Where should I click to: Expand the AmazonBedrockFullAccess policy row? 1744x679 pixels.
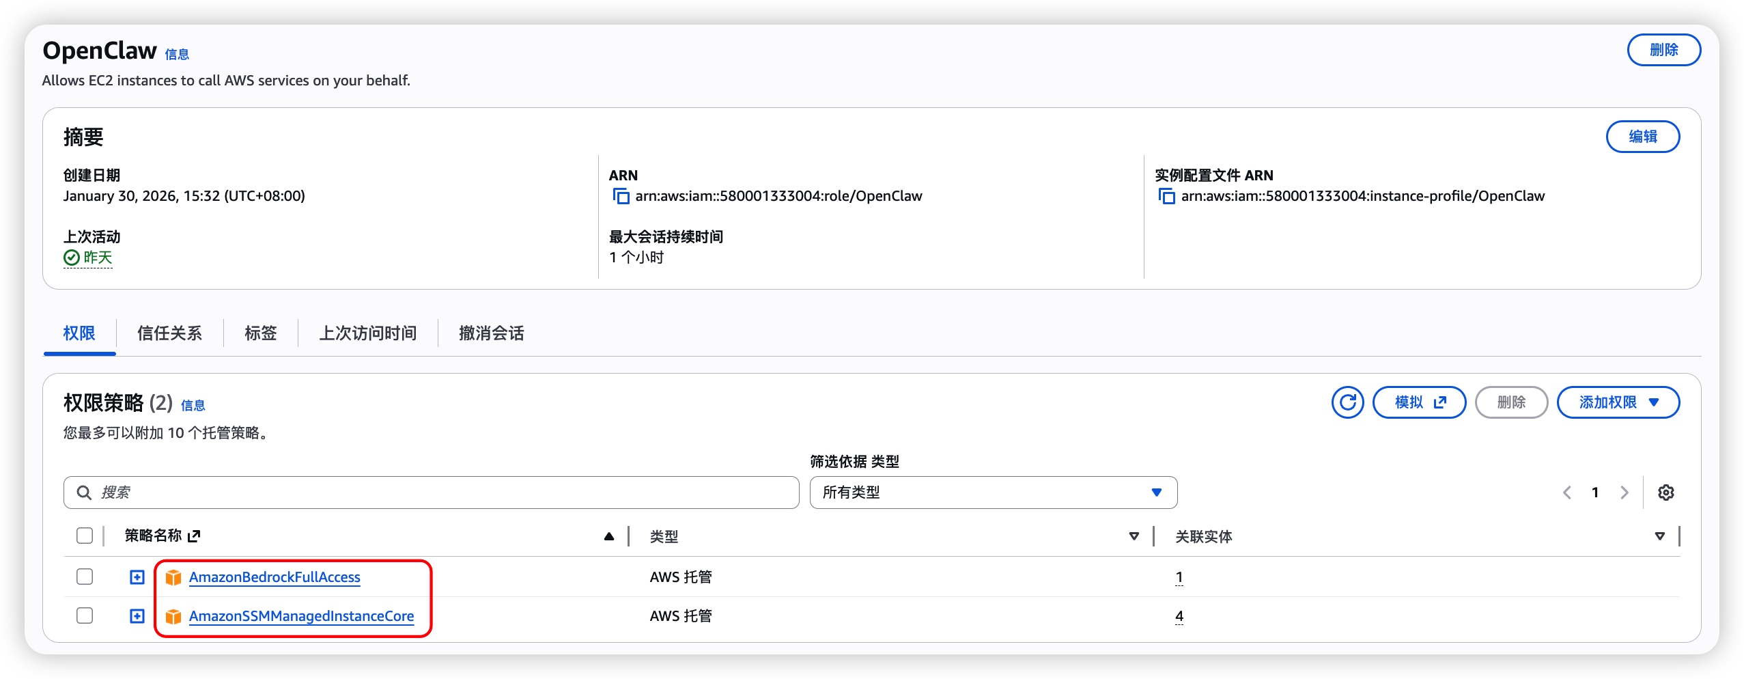(x=137, y=577)
